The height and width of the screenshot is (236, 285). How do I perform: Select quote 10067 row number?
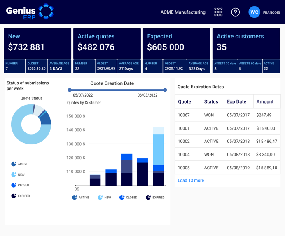pyautogui.click(x=184, y=115)
